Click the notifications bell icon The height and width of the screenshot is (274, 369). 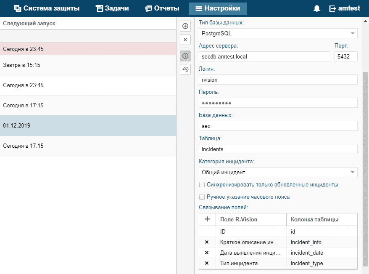tap(317, 8)
